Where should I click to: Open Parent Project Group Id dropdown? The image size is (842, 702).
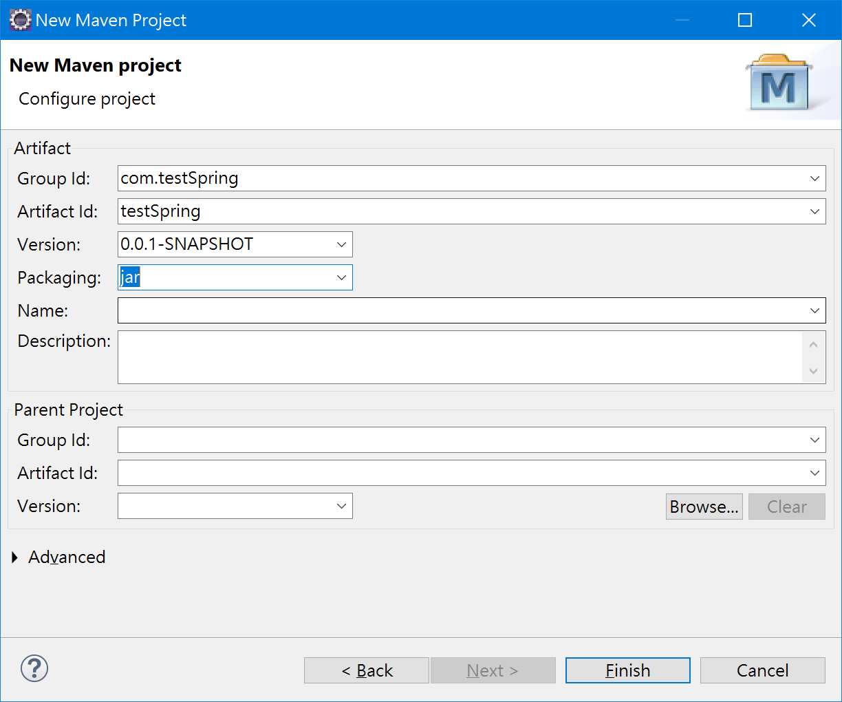[x=814, y=440]
